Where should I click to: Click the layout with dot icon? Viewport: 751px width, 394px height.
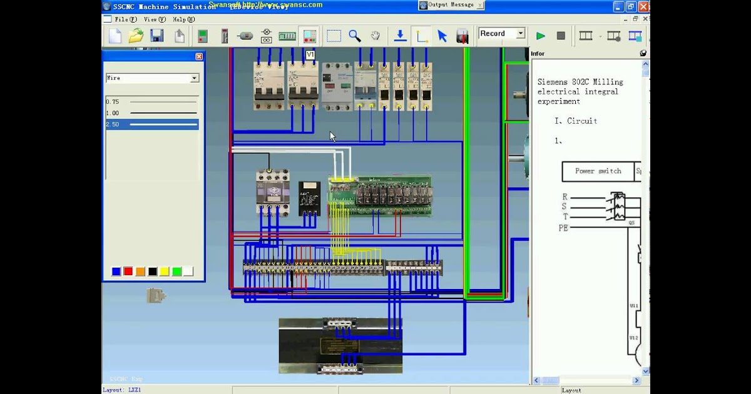(x=613, y=36)
